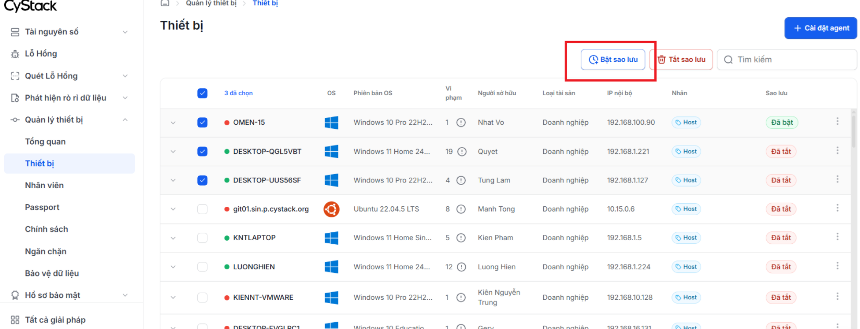The height and width of the screenshot is (329, 860).
Task: Open Tài nguyên số menu icon
Action: pos(15,32)
